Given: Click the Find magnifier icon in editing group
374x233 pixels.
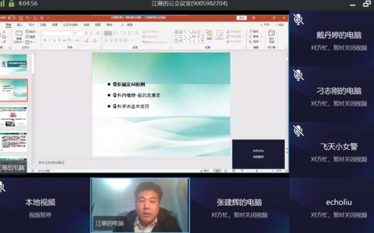Looking at the screenshot, I should (254, 31).
